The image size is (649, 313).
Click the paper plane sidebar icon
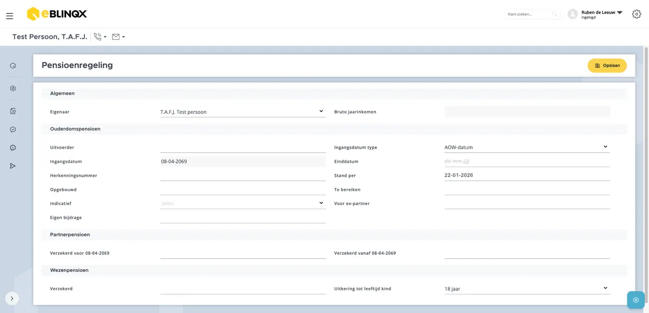(13, 166)
